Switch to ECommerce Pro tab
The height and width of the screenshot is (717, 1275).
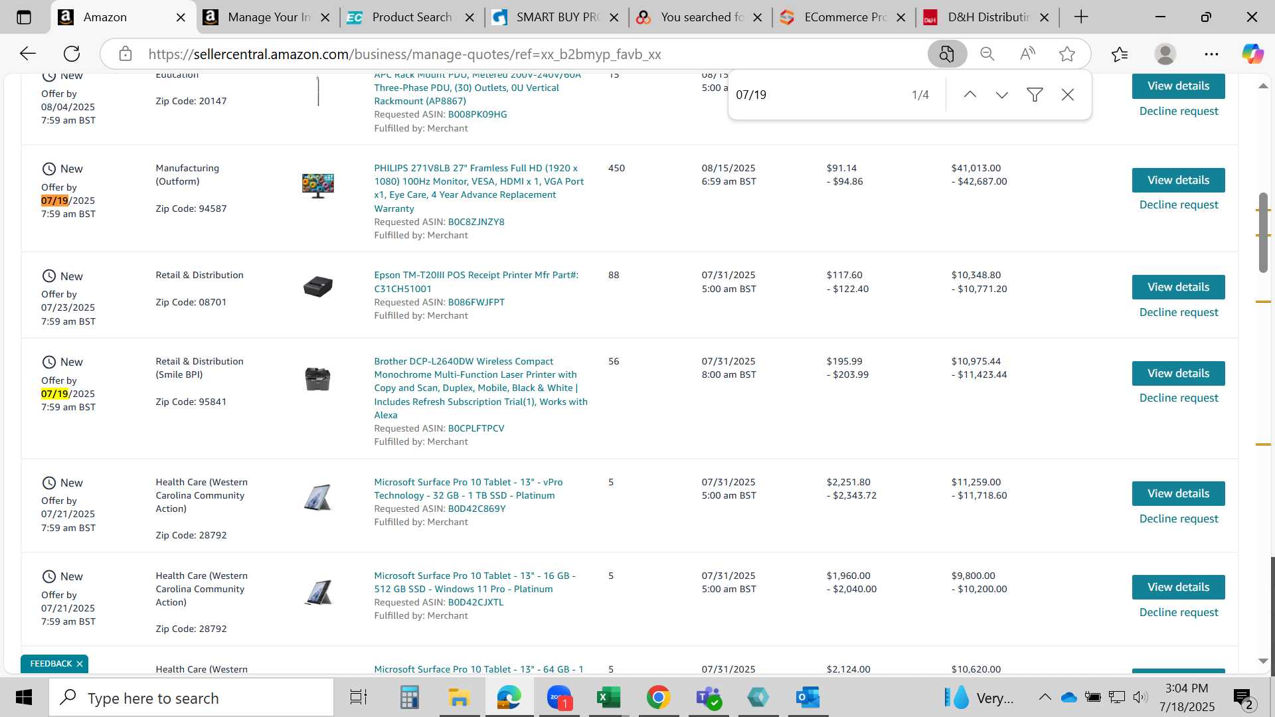tap(845, 17)
